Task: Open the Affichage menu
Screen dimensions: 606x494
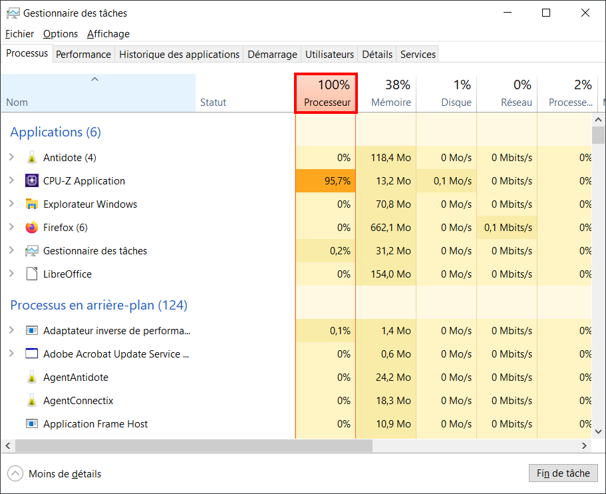Action: pos(108,34)
